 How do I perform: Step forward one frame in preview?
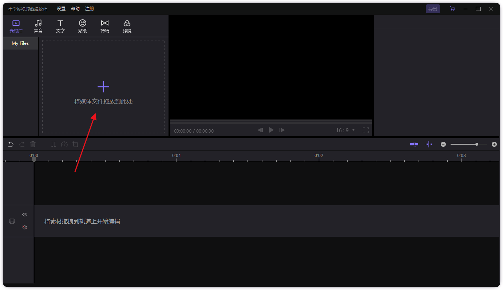[x=282, y=130]
